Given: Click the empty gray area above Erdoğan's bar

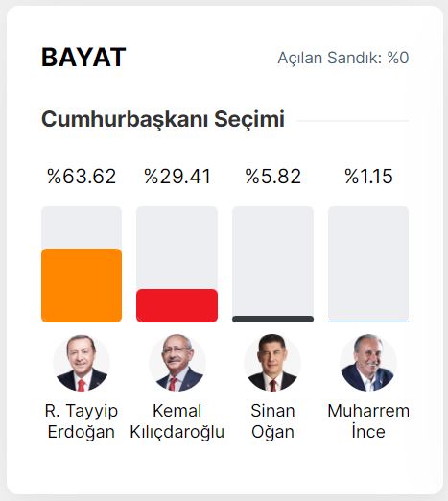Looking at the screenshot, I should click(x=82, y=227).
